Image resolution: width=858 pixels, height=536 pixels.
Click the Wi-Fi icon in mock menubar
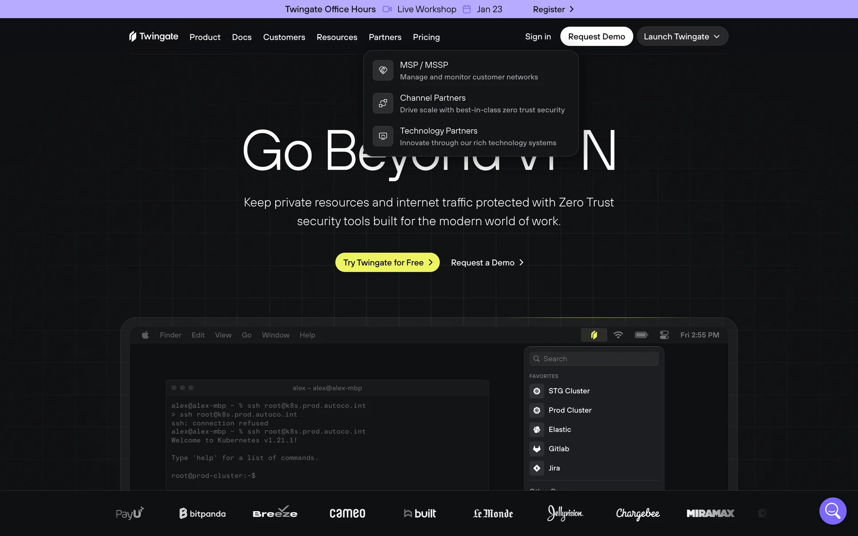click(618, 335)
